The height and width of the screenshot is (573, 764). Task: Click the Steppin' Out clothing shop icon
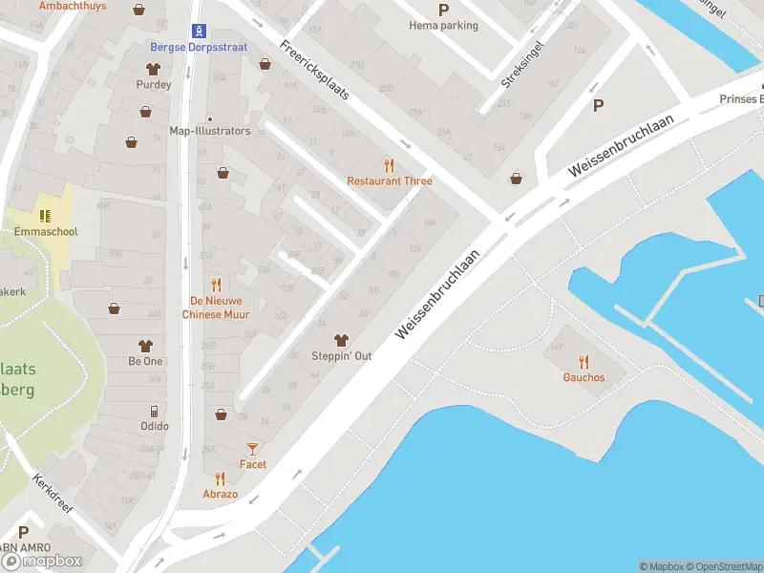[x=341, y=340]
